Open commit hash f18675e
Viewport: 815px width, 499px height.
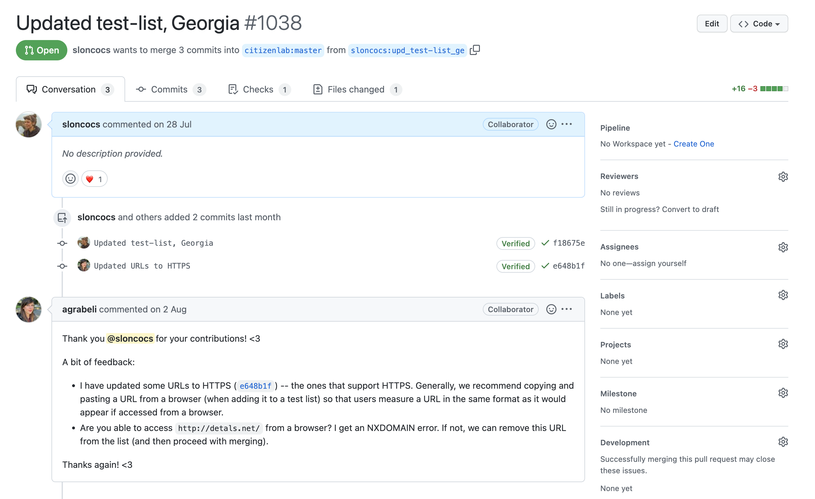[569, 243]
